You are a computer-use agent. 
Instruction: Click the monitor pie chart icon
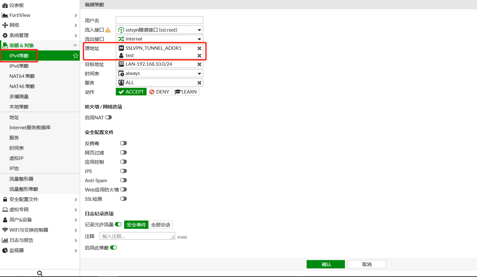(5, 251)
